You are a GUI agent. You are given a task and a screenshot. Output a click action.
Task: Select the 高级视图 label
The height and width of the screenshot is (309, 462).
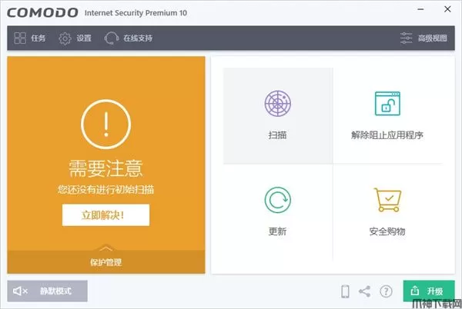point(432,38)
